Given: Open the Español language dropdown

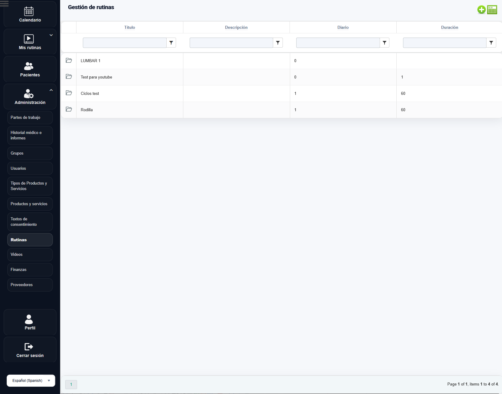Looking at the screenshot, I should [31, 381].
